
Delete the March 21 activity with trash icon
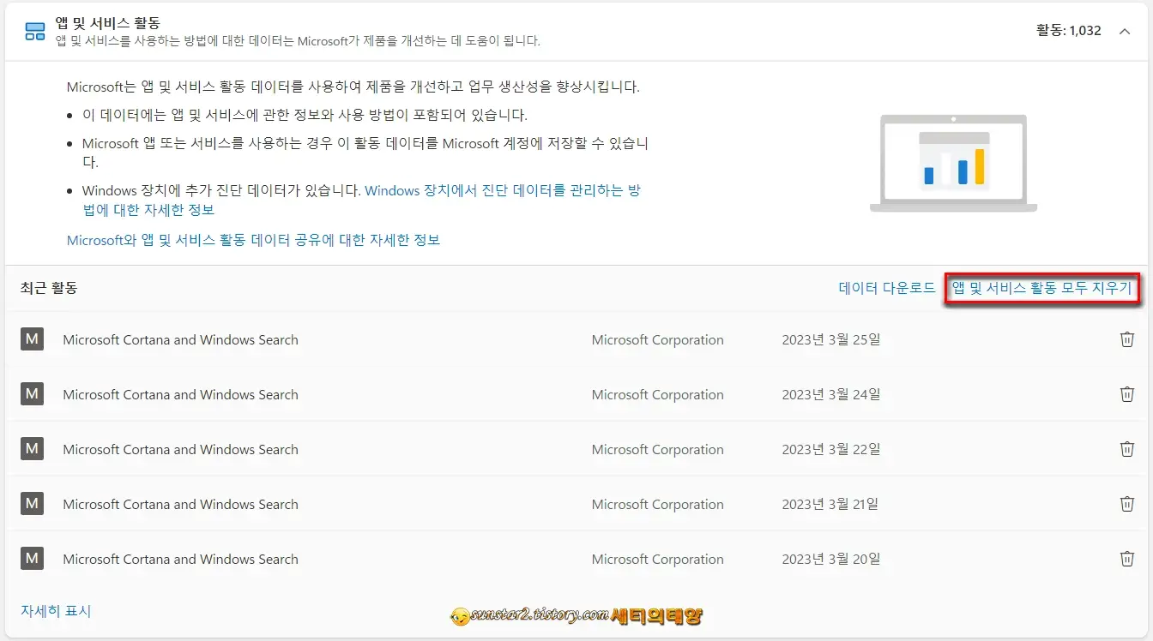pyautogui.click(x=1127, y=504)
